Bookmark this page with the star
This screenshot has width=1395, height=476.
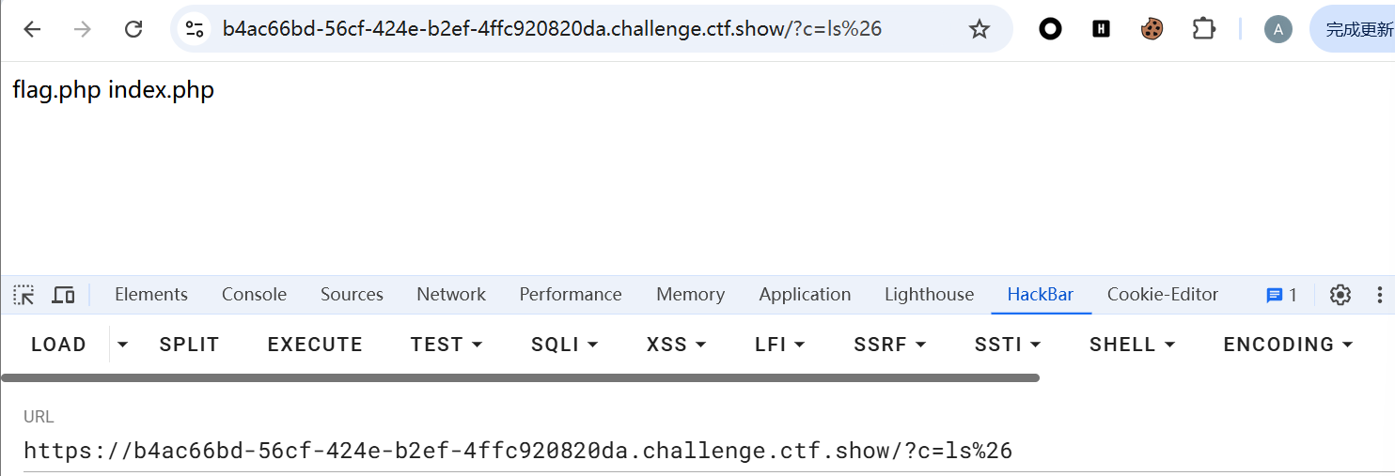(980, 29)
